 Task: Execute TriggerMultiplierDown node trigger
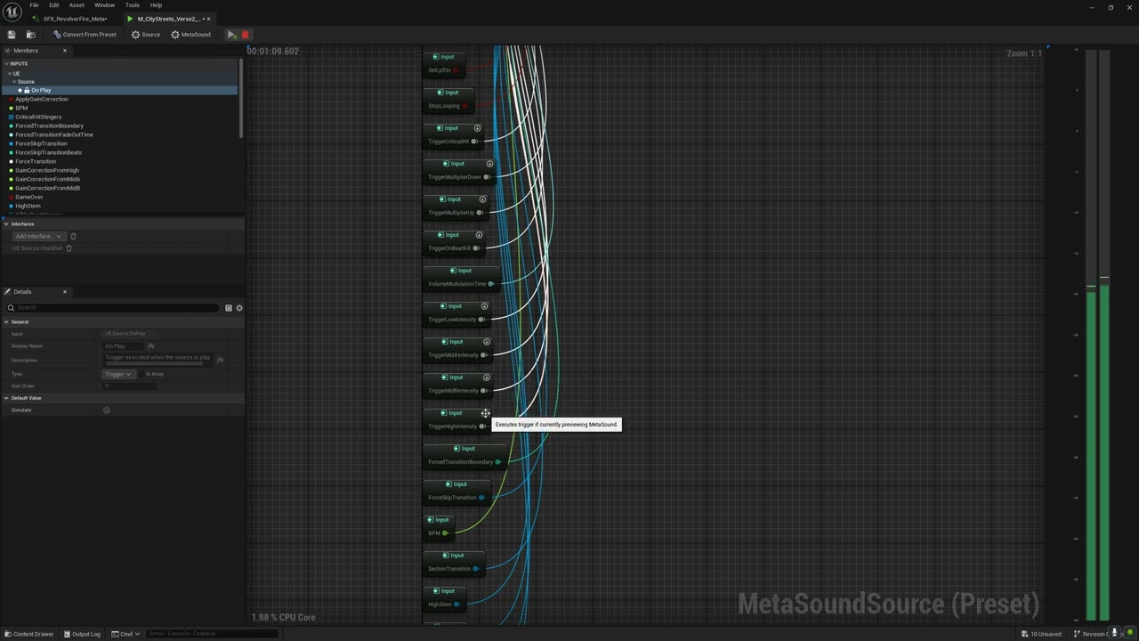coord(489,164)
